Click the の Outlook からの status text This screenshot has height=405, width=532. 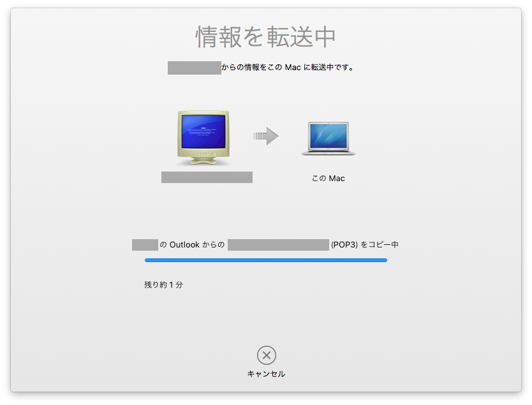[192, 244]
